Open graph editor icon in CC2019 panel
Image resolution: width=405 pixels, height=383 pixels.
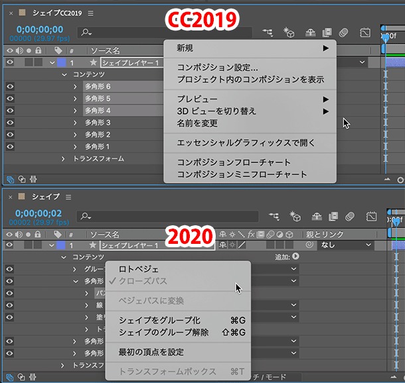(365, 32)
